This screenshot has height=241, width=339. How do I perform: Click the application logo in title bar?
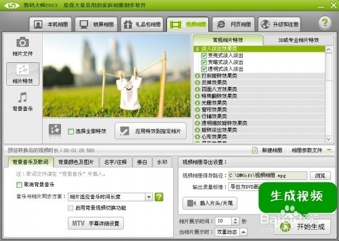[12, 5]
